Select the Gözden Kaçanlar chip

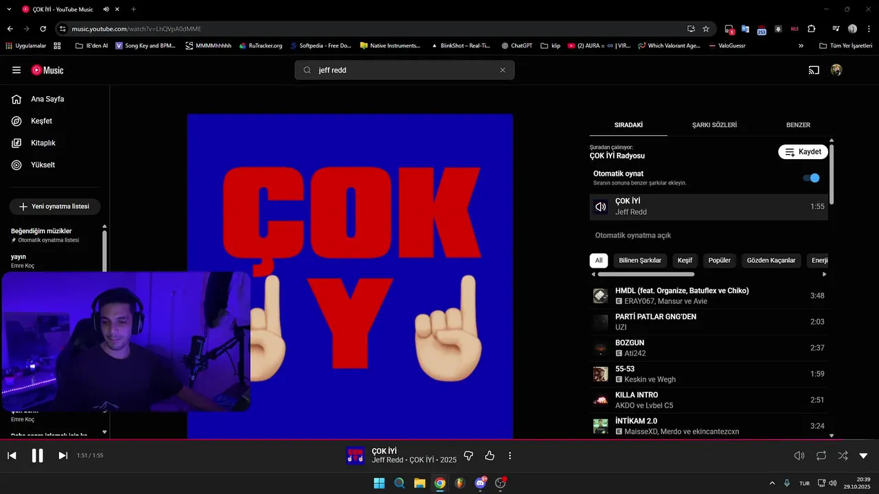tap(771, 261)
